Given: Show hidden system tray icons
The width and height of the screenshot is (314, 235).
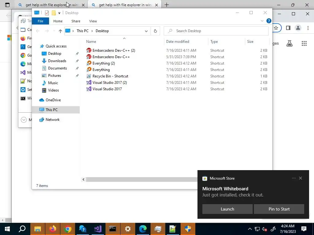Looking at the screenshot, I should click(250, 229).
